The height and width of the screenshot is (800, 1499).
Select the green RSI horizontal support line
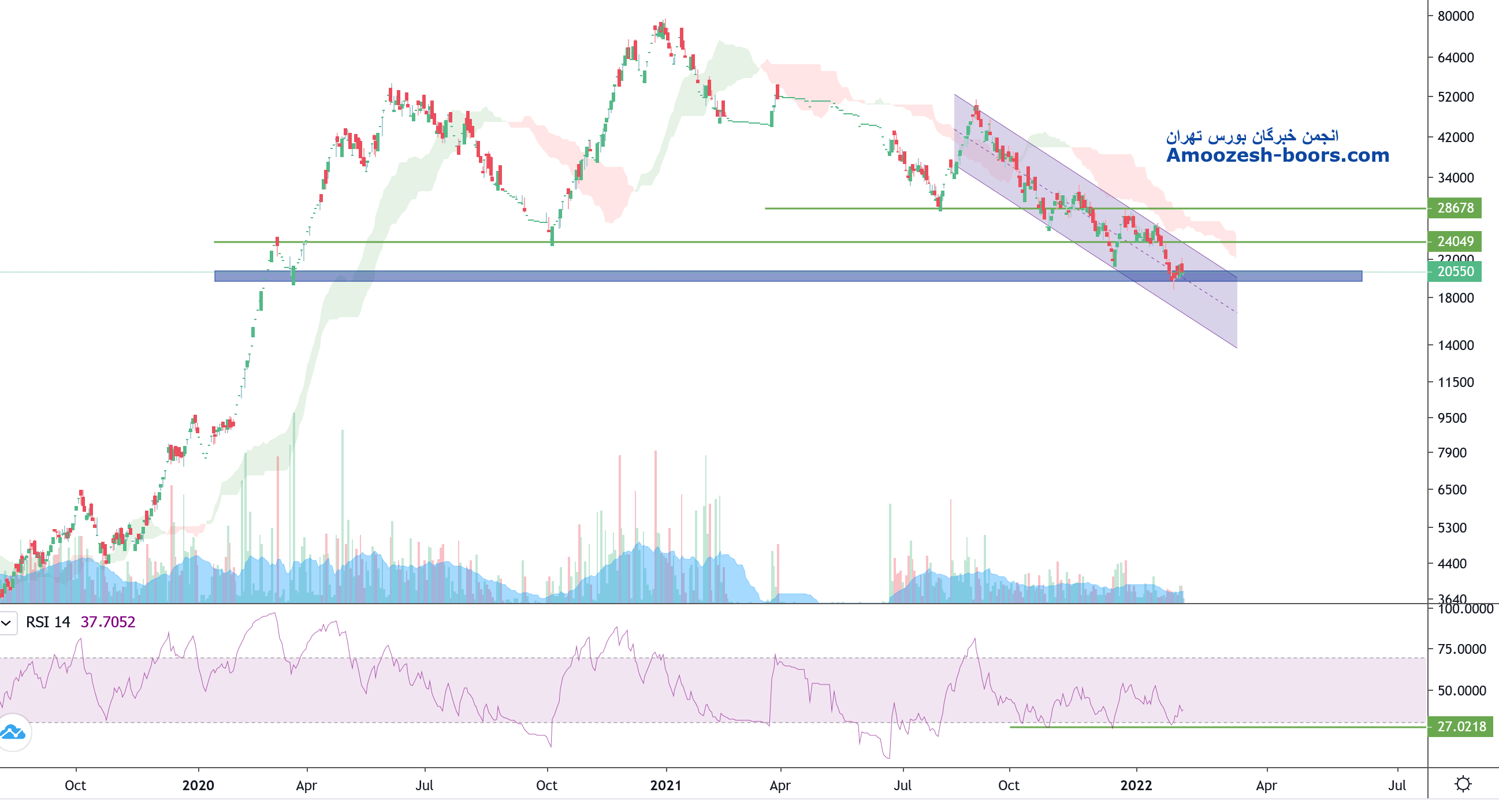1280,727
